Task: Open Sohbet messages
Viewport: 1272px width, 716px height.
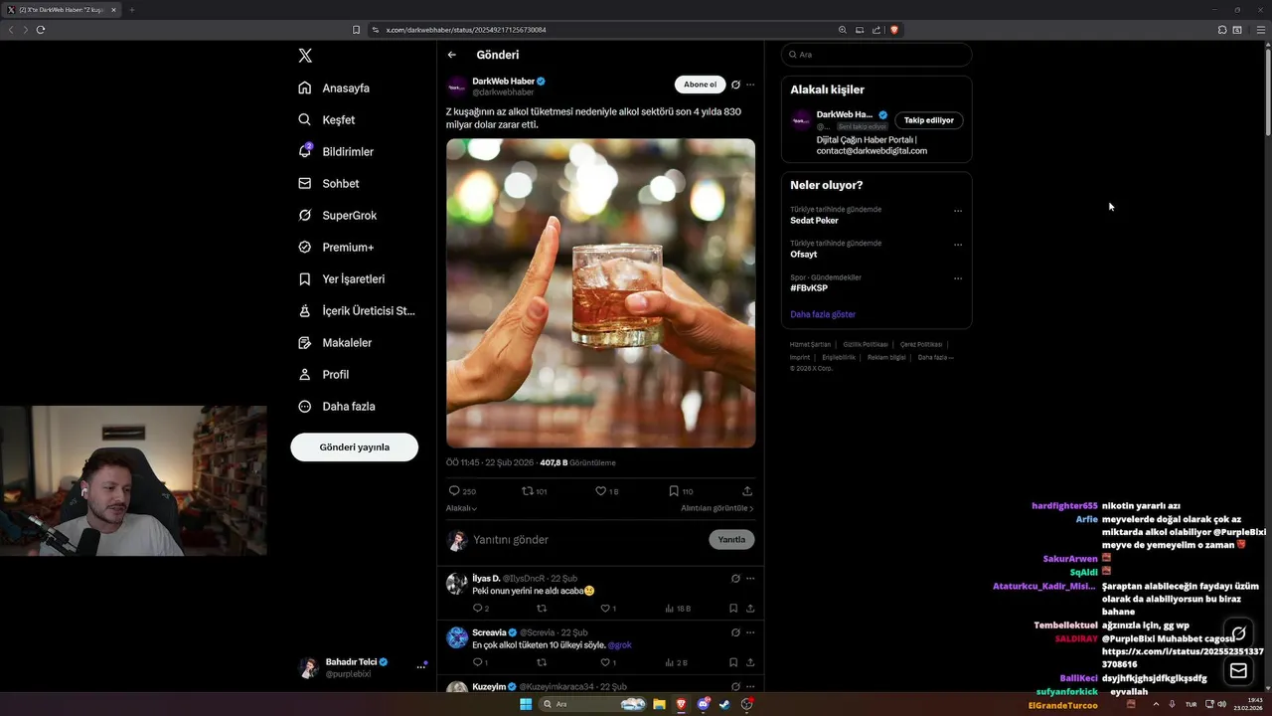Action: pyautogui.click(x=329, y=183)
